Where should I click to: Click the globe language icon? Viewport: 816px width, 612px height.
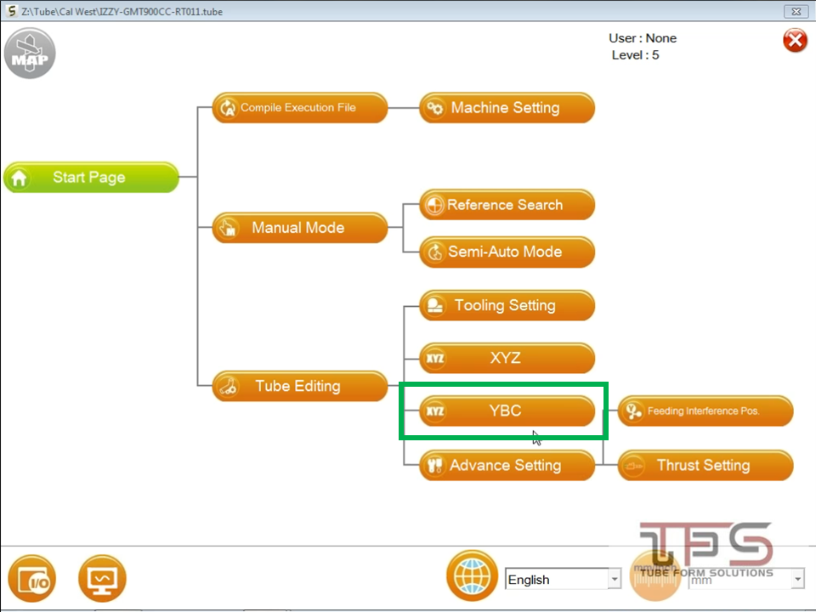[x=472, y=575]
